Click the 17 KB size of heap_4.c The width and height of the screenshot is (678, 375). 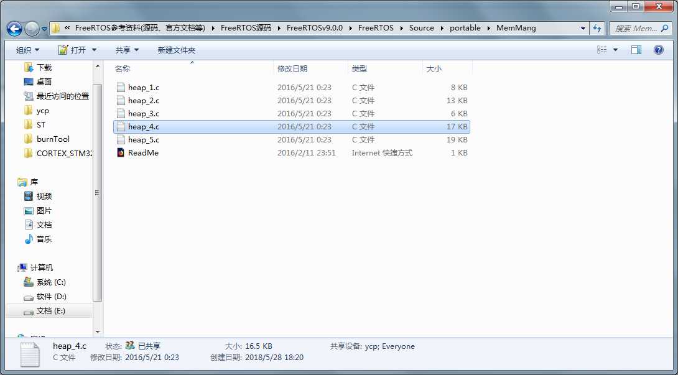(457, 127)
